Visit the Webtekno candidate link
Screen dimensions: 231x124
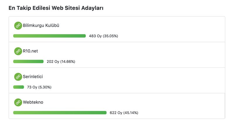(33, 102)
